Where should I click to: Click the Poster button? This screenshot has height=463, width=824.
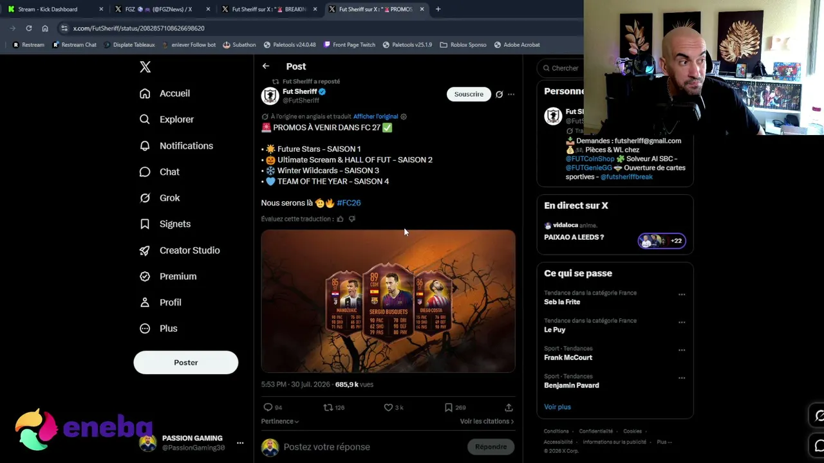(x=186, y=363)
